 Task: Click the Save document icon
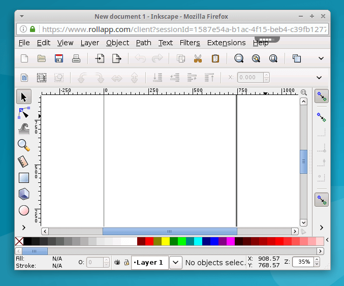click(x=59, y=58)
